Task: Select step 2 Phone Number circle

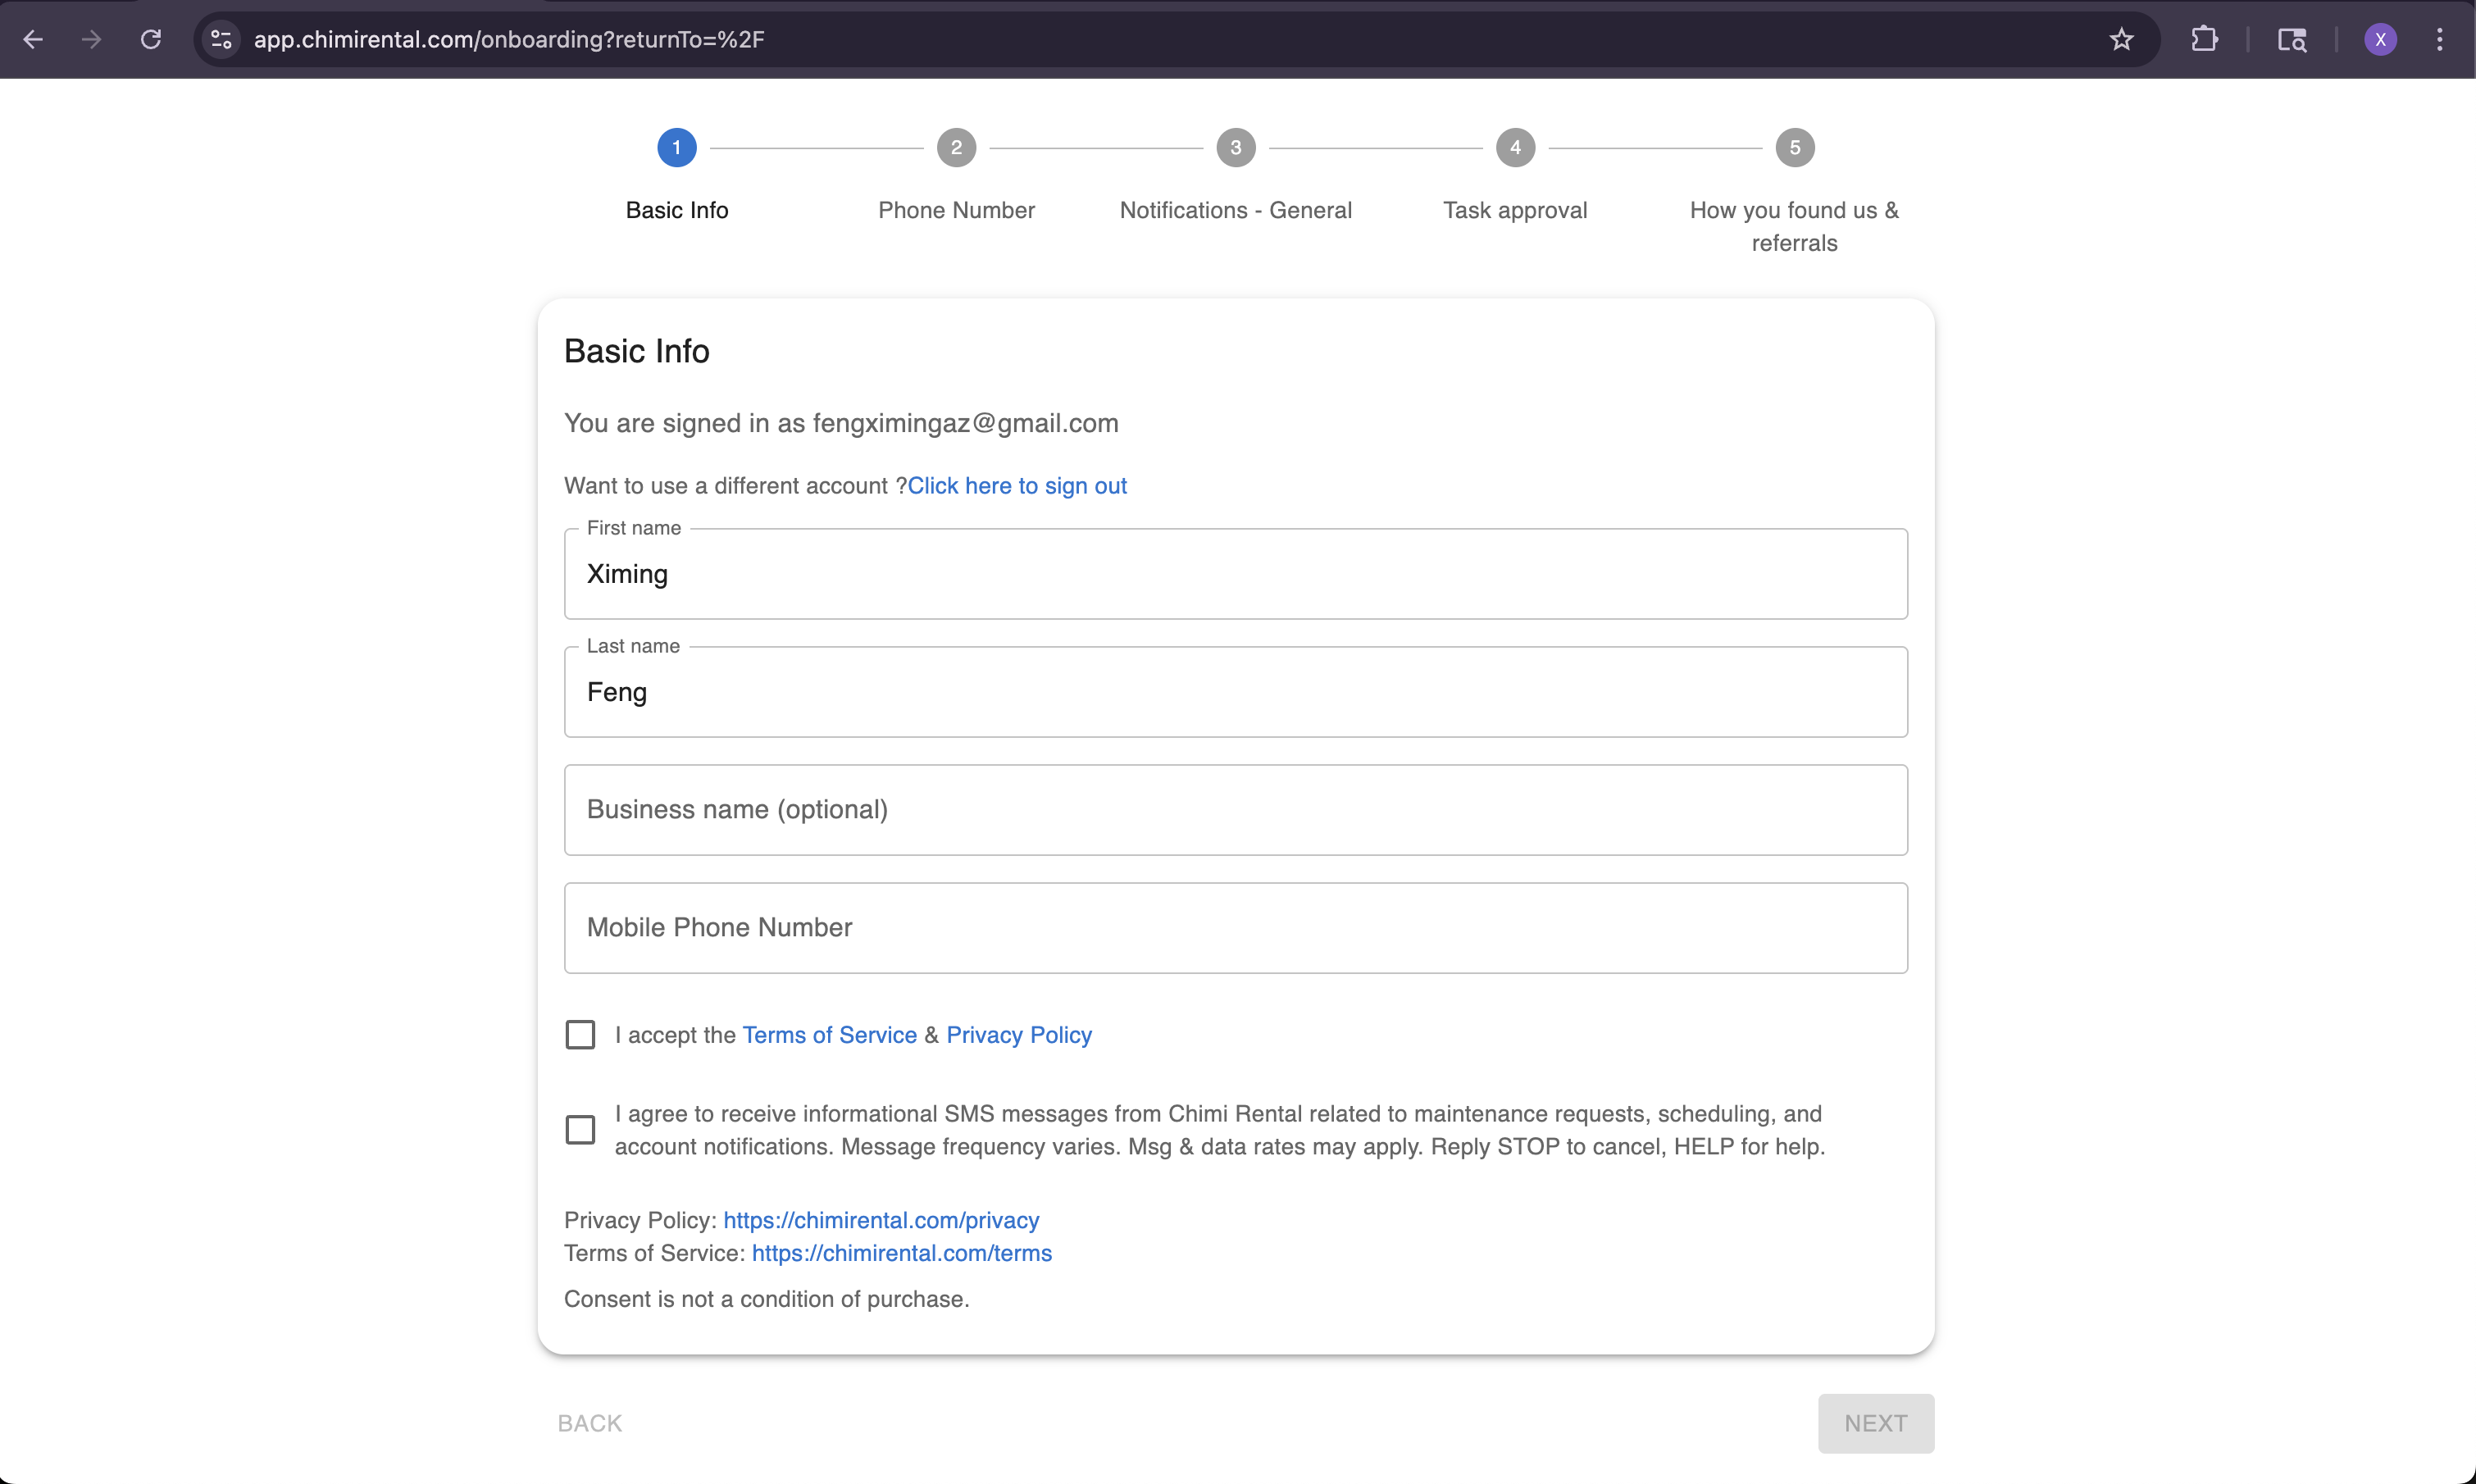Action: [956, 148]
